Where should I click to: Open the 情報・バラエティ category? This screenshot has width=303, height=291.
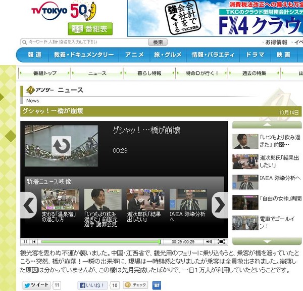[x=213, y=55]
